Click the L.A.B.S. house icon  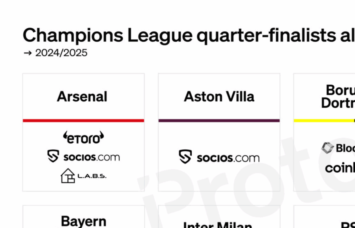pos(67,176)
